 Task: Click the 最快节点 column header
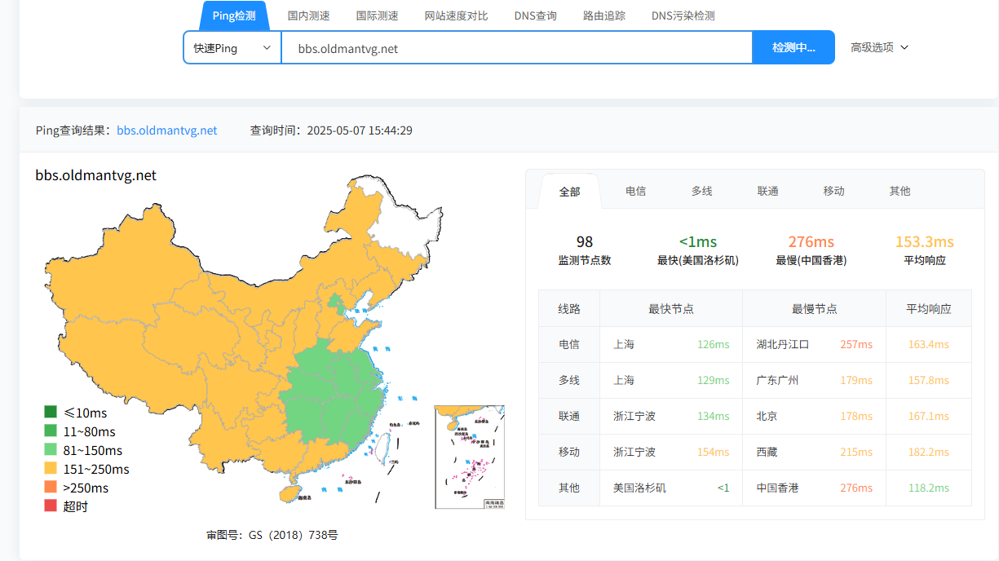pyautogui.click(x=671, y=309)
